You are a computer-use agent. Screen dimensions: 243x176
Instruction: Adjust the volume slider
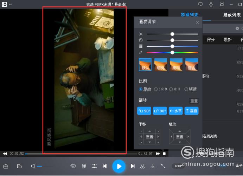click(45, 166)
